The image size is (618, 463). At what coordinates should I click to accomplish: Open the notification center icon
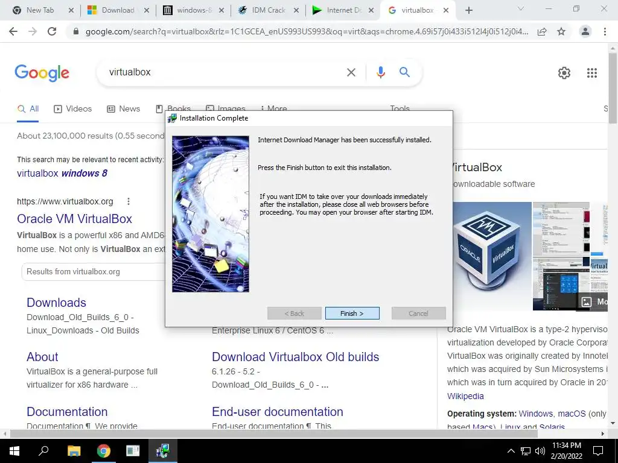[x=598, y=451]
